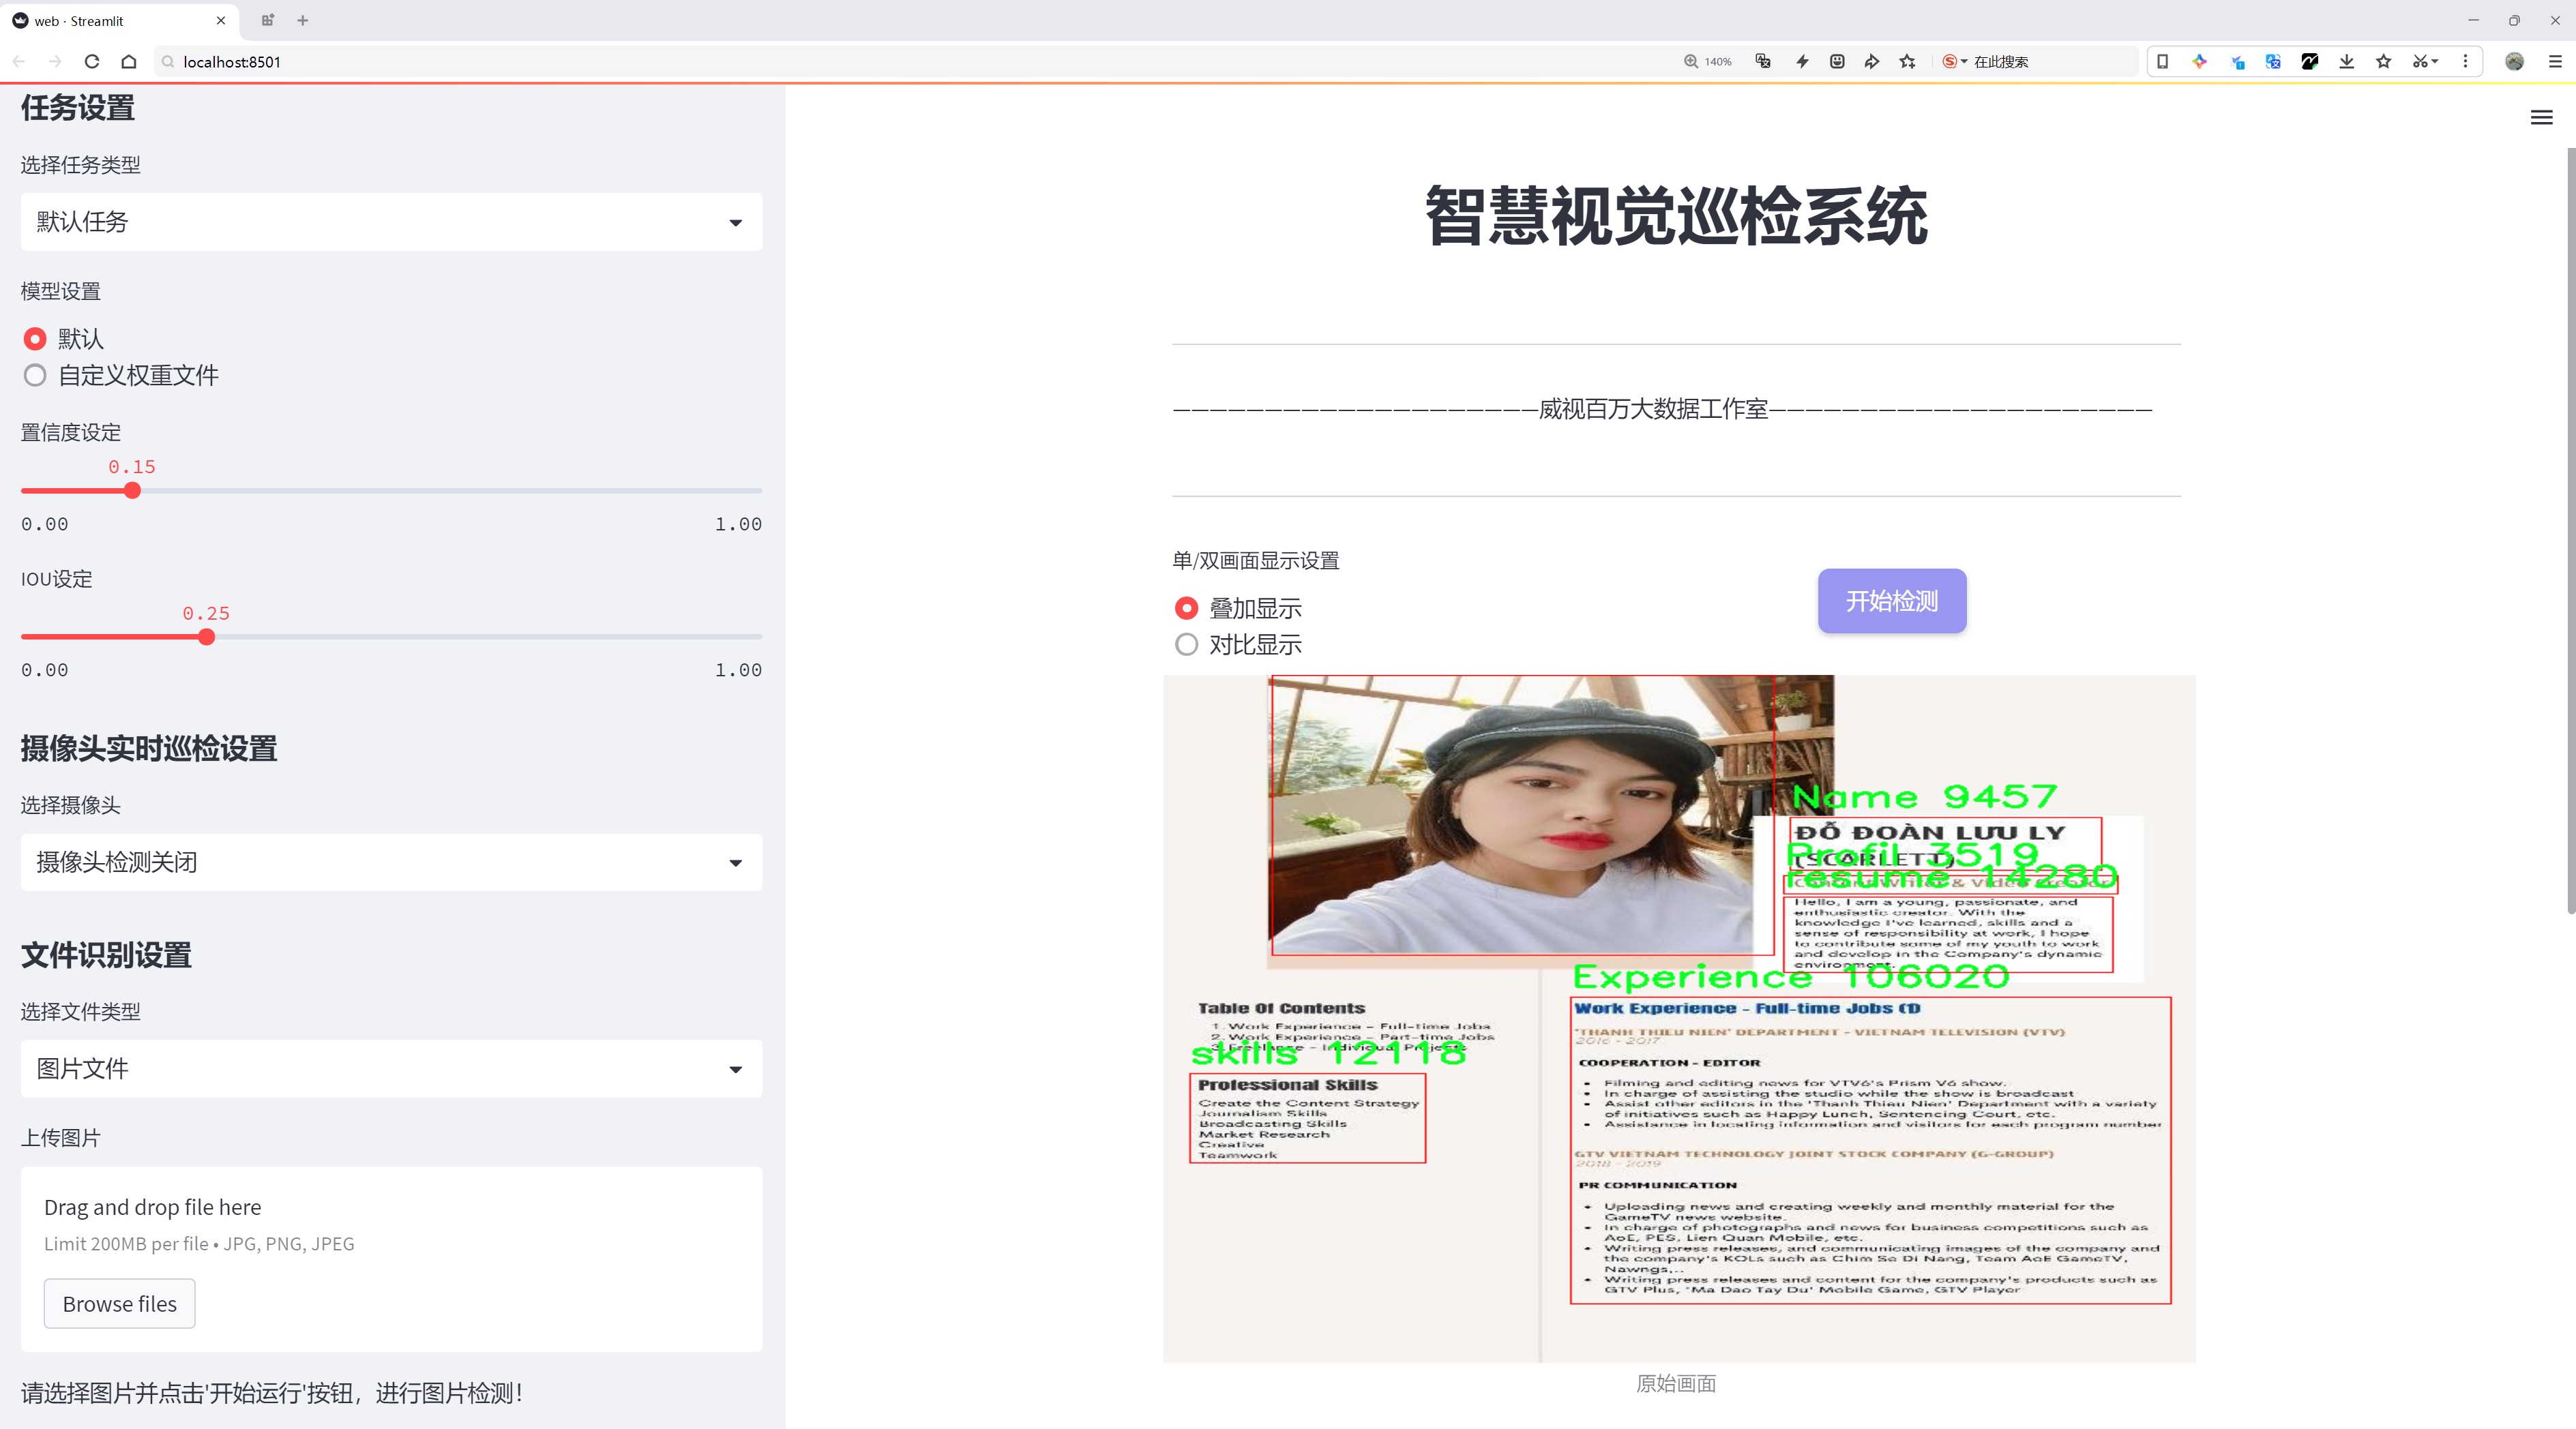Expand the 摄像头检测关闭 camera dropdown
Image resolution: width=2576 pixels, height=1429 pixels.
click(x=391, y=862)
